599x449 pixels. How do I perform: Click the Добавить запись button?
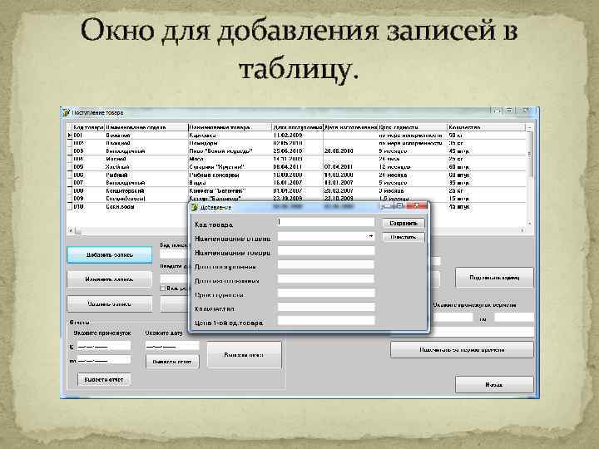109,255
